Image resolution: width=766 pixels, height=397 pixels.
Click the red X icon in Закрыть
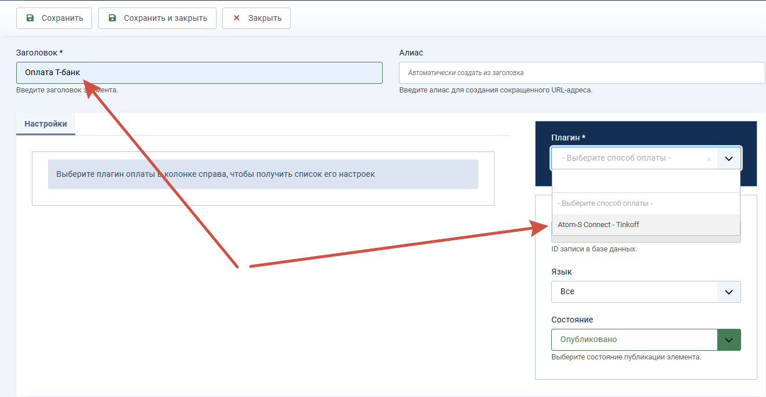pyautogui.click(x=236, y=18)
